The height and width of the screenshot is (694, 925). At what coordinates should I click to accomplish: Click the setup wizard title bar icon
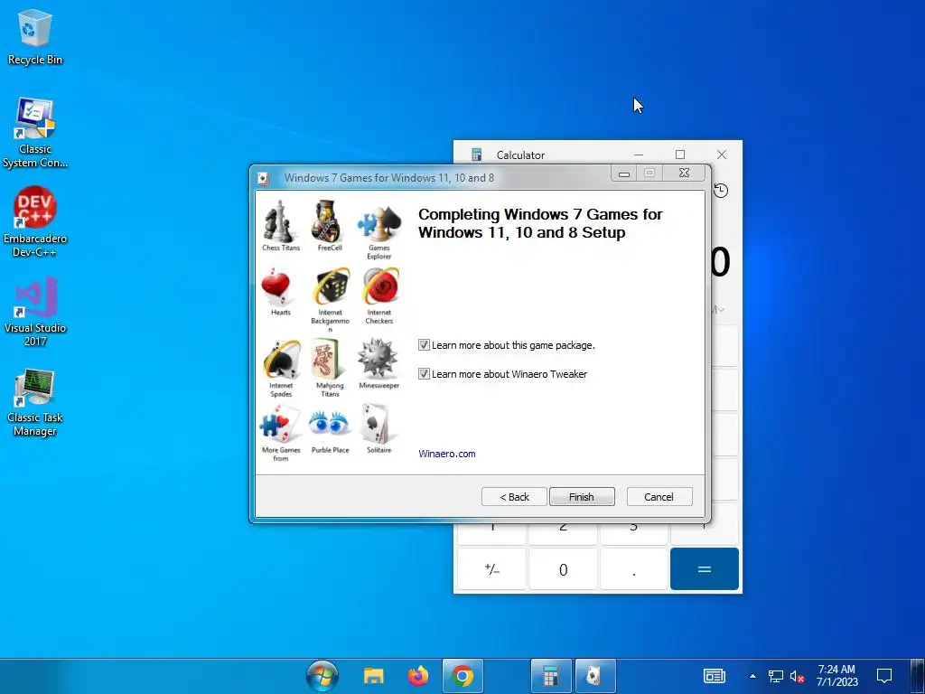[x=263, y=178]
